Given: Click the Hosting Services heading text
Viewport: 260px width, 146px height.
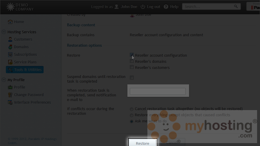Looking at the screenshot, I should 22,32.
